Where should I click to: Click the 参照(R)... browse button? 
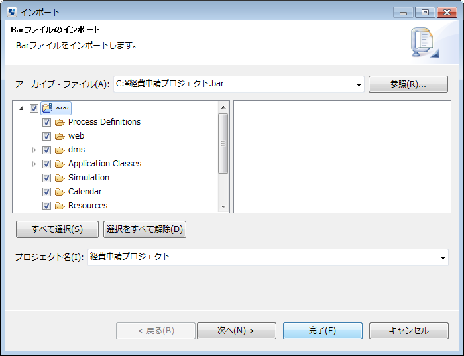click(408, 84)
